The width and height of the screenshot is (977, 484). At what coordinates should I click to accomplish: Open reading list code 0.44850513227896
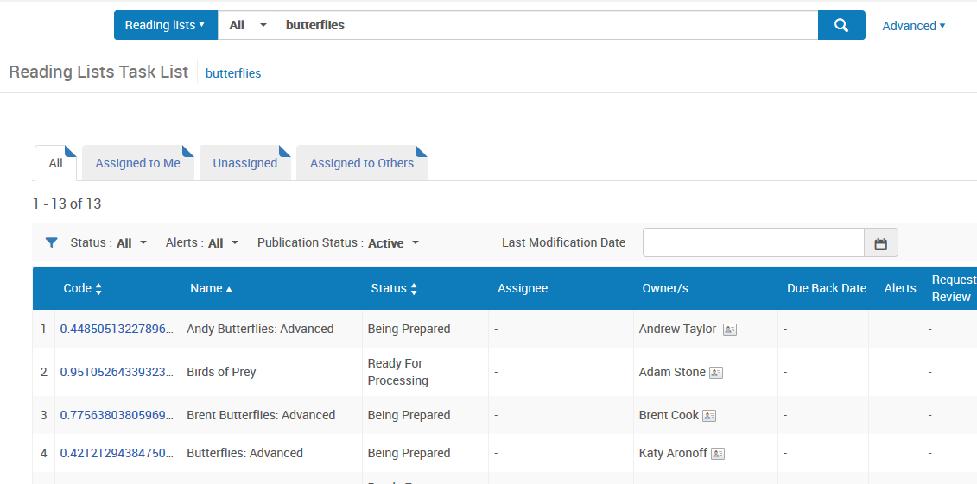click(117, 329)
